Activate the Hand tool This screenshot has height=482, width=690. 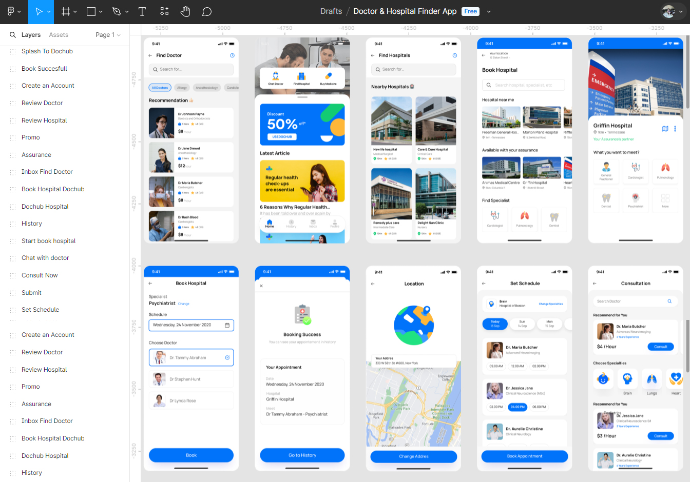185,11
